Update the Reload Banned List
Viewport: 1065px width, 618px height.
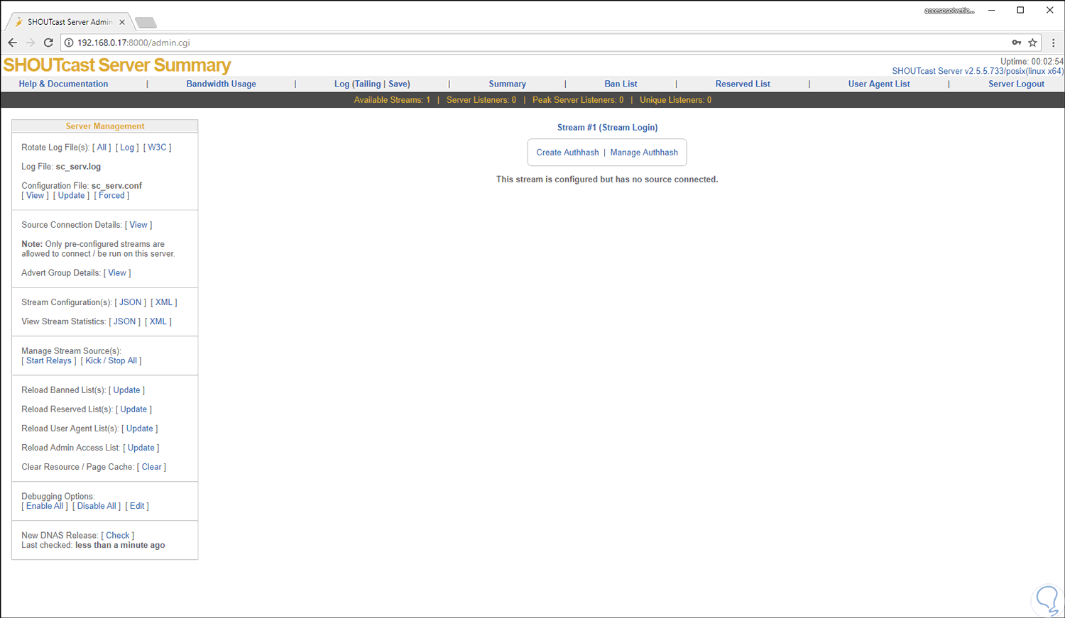[x=126, y=390]
